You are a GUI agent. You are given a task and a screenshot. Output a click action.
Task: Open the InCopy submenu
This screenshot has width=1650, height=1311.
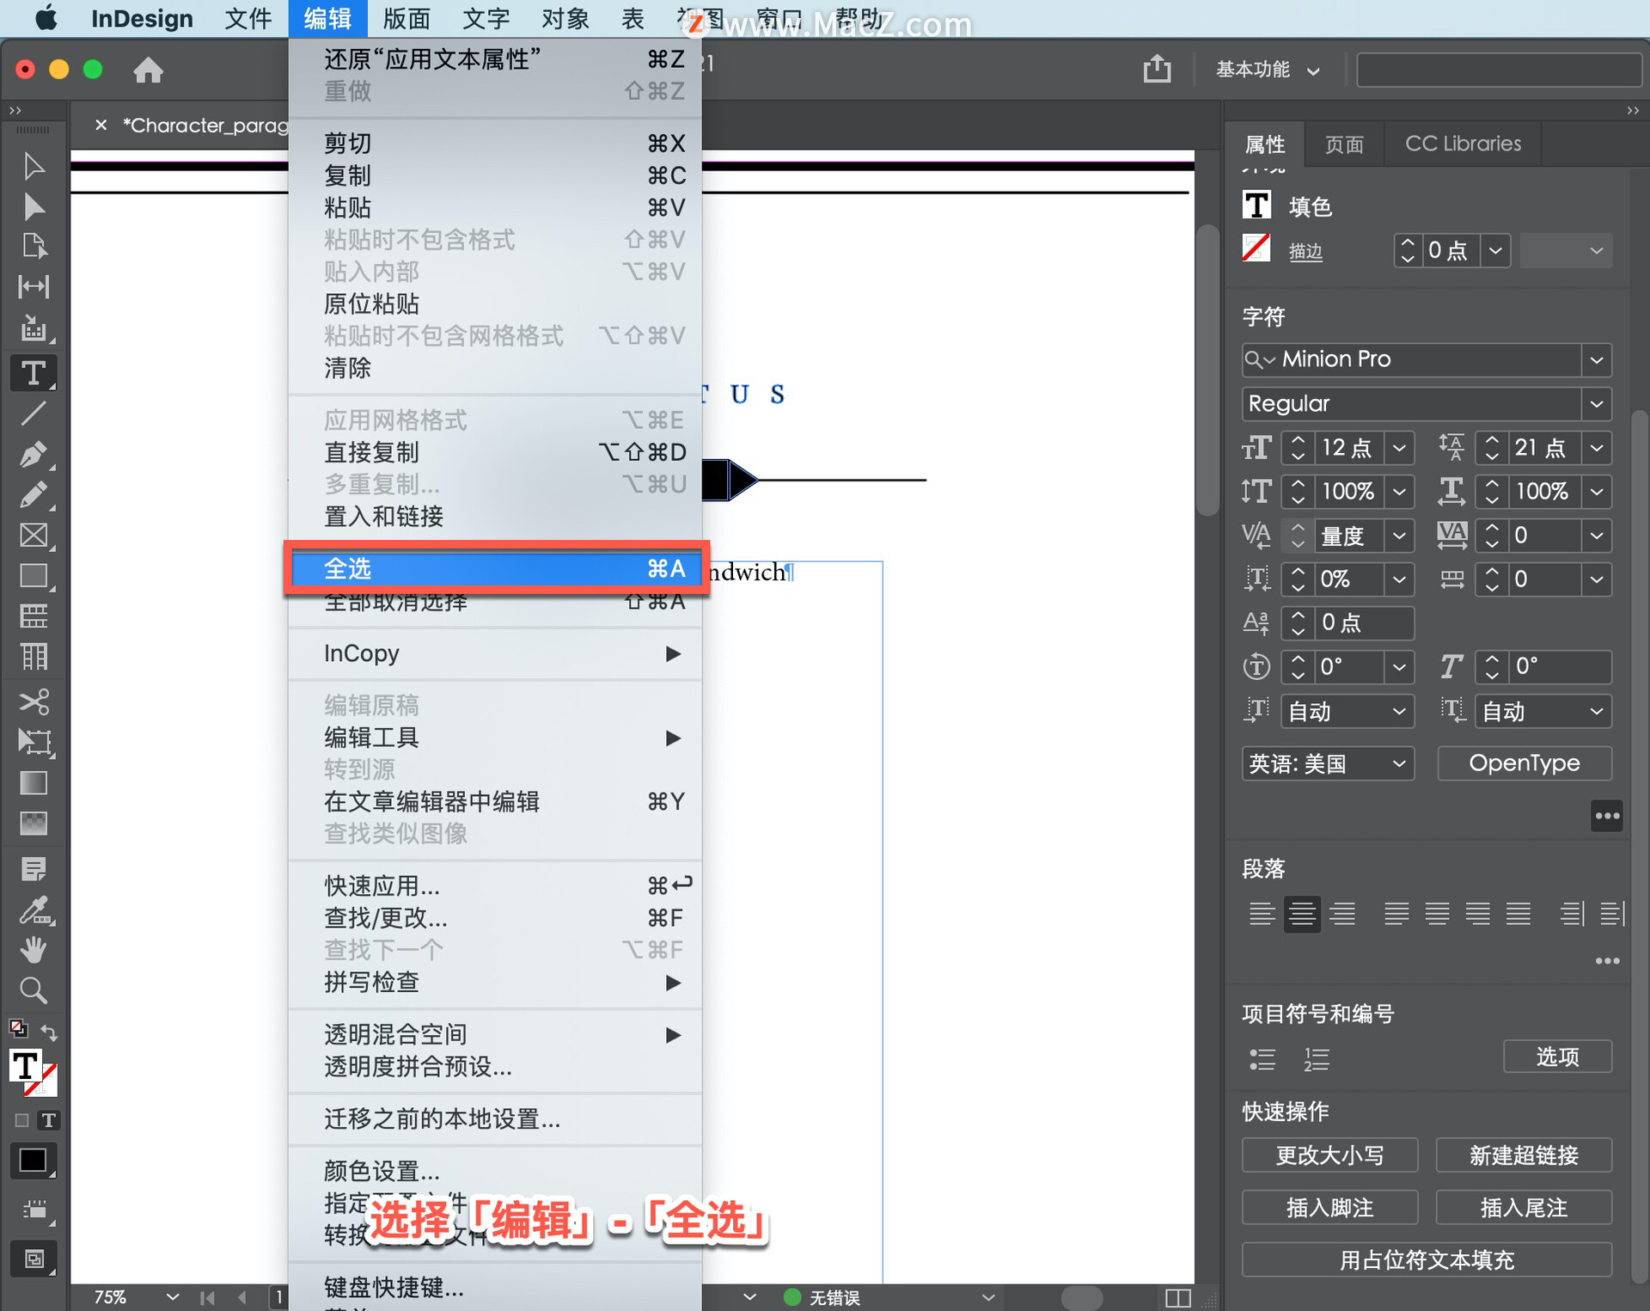(496, 653)
